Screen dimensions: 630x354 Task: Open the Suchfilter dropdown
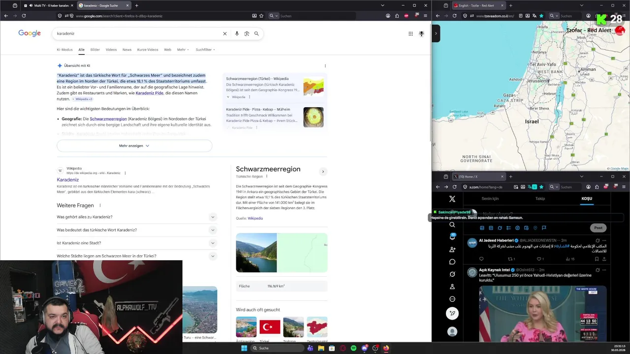[205, 50]
